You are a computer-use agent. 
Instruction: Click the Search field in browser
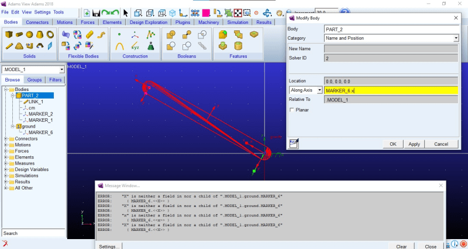33,233
